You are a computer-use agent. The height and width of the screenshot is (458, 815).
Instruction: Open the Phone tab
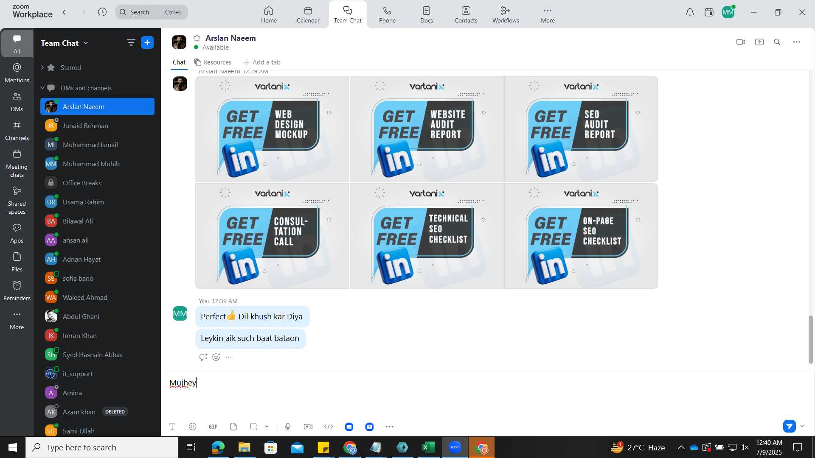387,14
